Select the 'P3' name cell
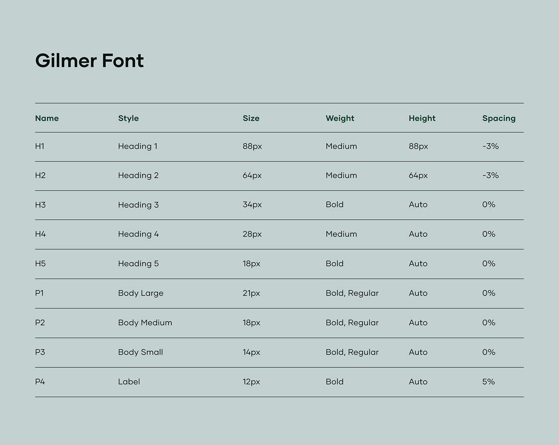The width and height of the screenshot is (559, 445). 40,352
